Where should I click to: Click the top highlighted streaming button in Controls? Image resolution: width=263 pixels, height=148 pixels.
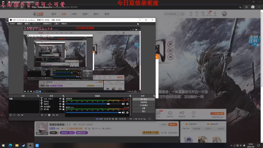tap(143, 99)
